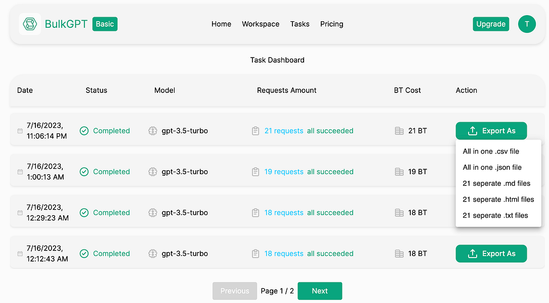The height and width of the screenshot is (303, 549).
Task: Click all succeeded text in 21 requests row
Action: (330, 131)
